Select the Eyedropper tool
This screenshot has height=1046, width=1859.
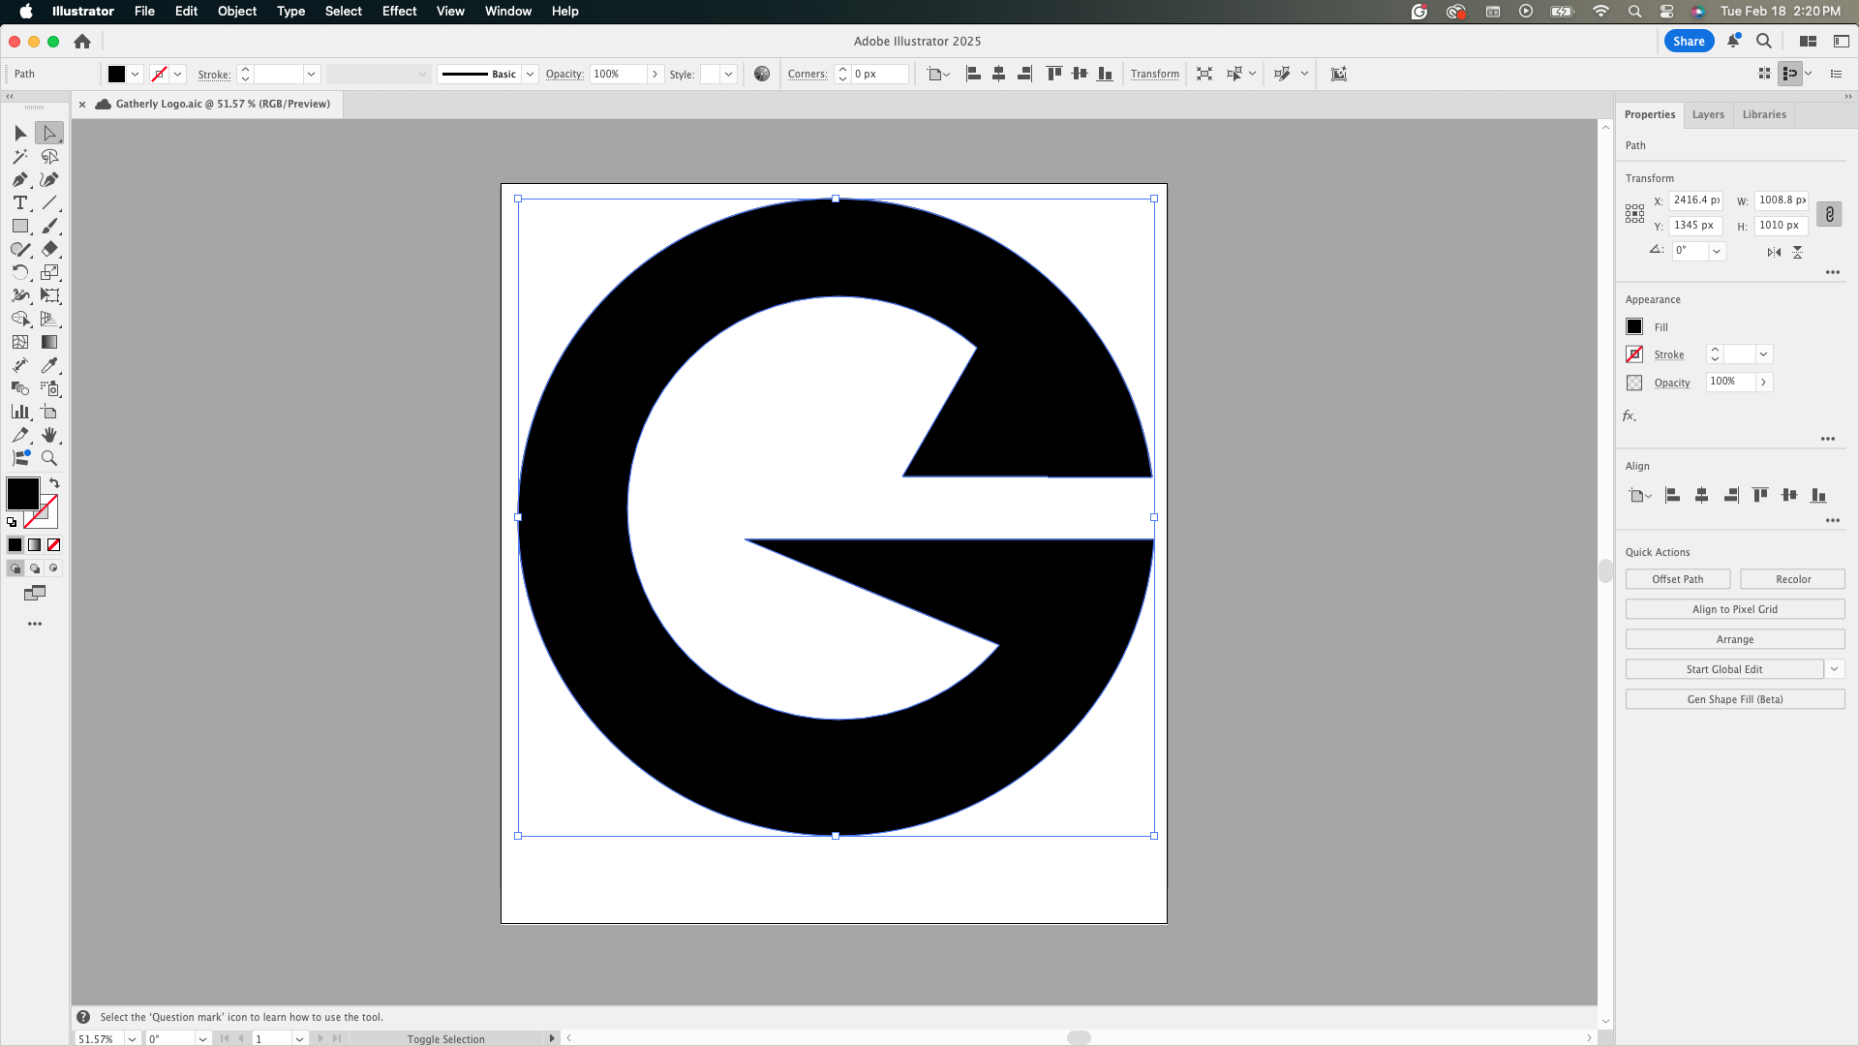(x=49, y=365)
